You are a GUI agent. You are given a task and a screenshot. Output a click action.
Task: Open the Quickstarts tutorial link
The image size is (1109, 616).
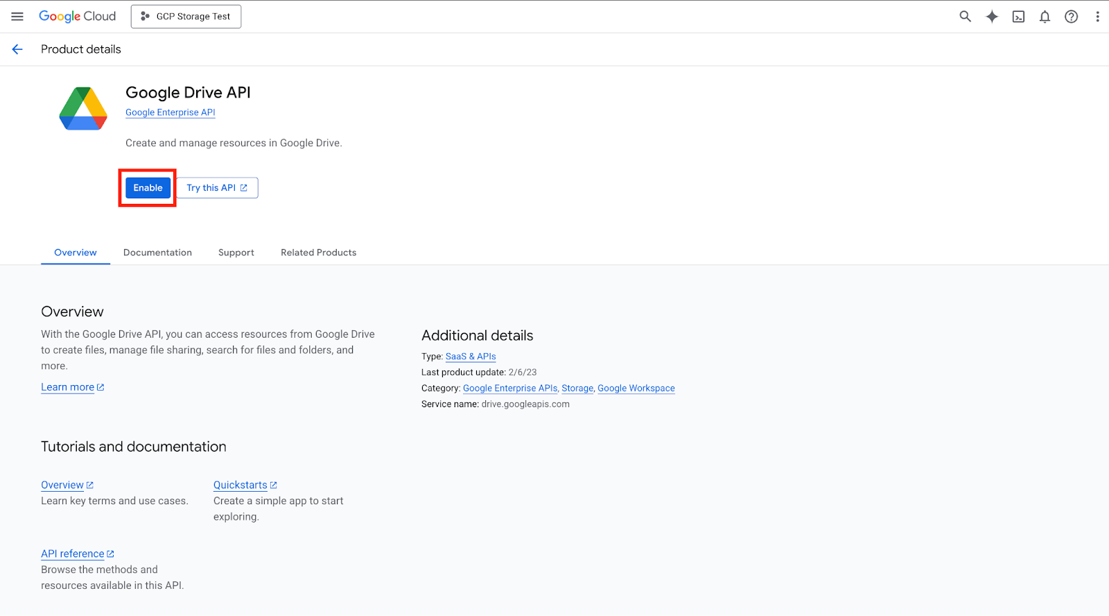[241, 485]
